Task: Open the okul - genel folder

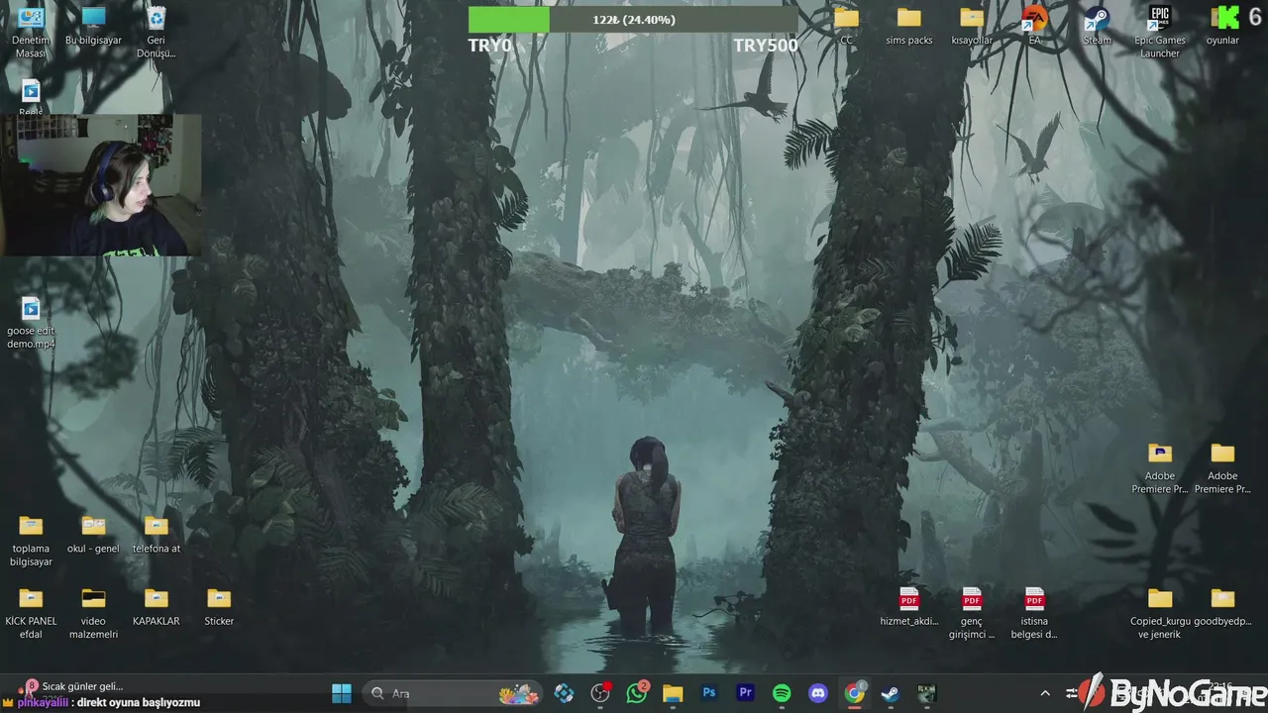Action: 93,535
